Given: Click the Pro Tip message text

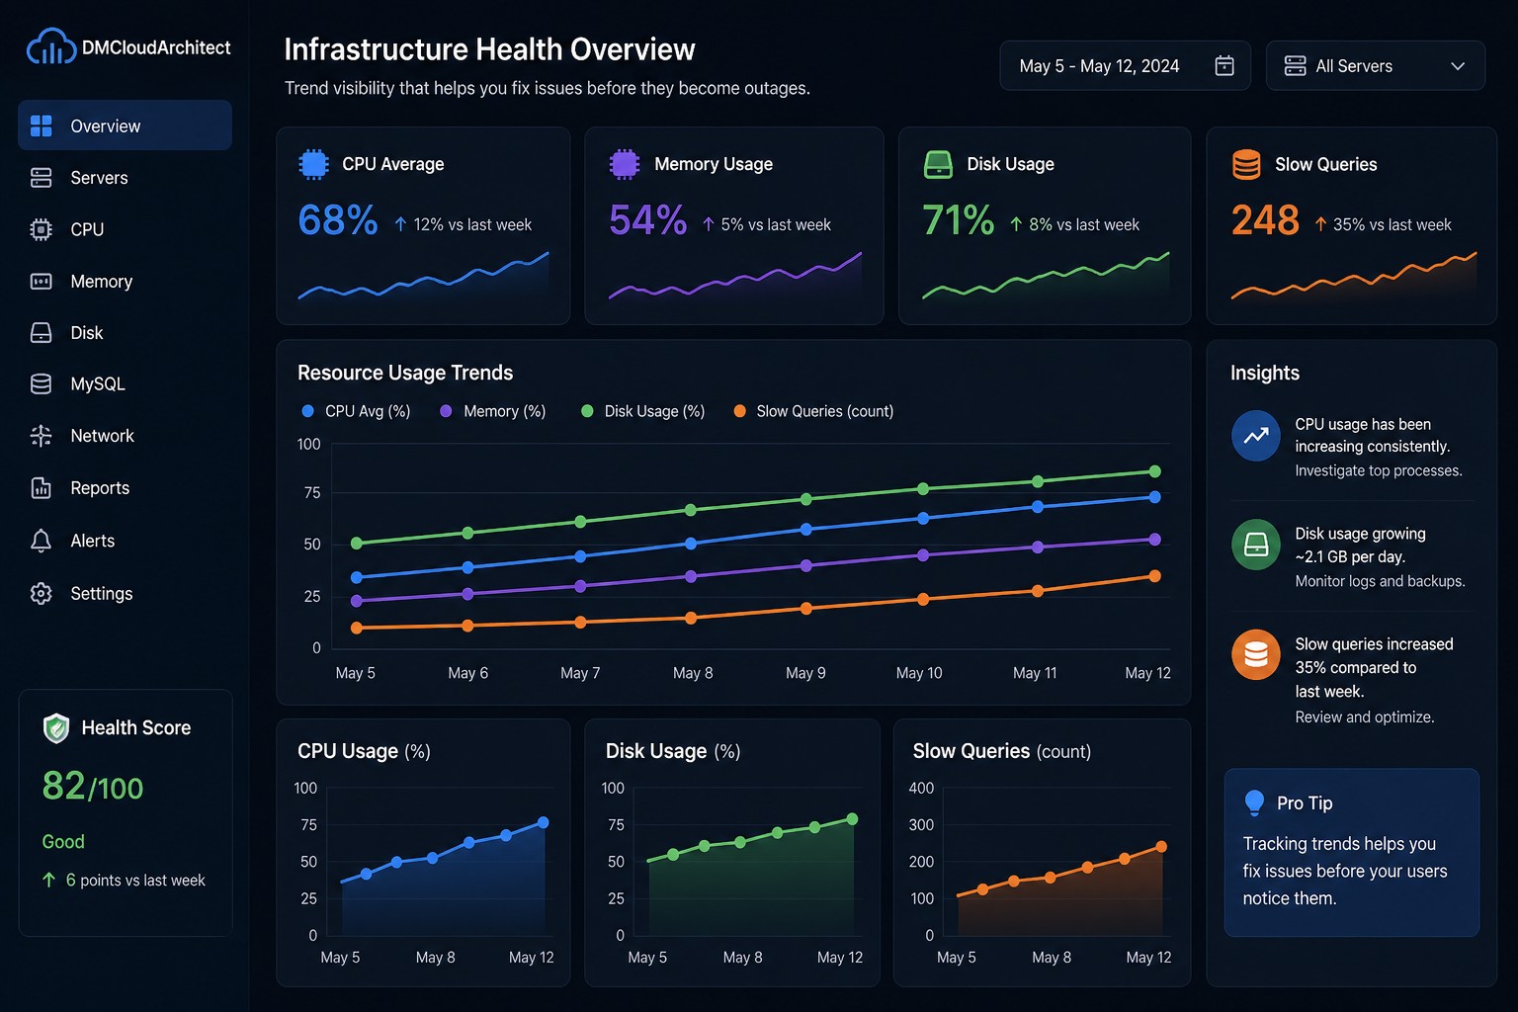Looking at the screenshot, I should pos(1345,871).
